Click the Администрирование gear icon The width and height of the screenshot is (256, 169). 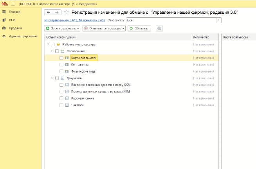pos(4,36)
